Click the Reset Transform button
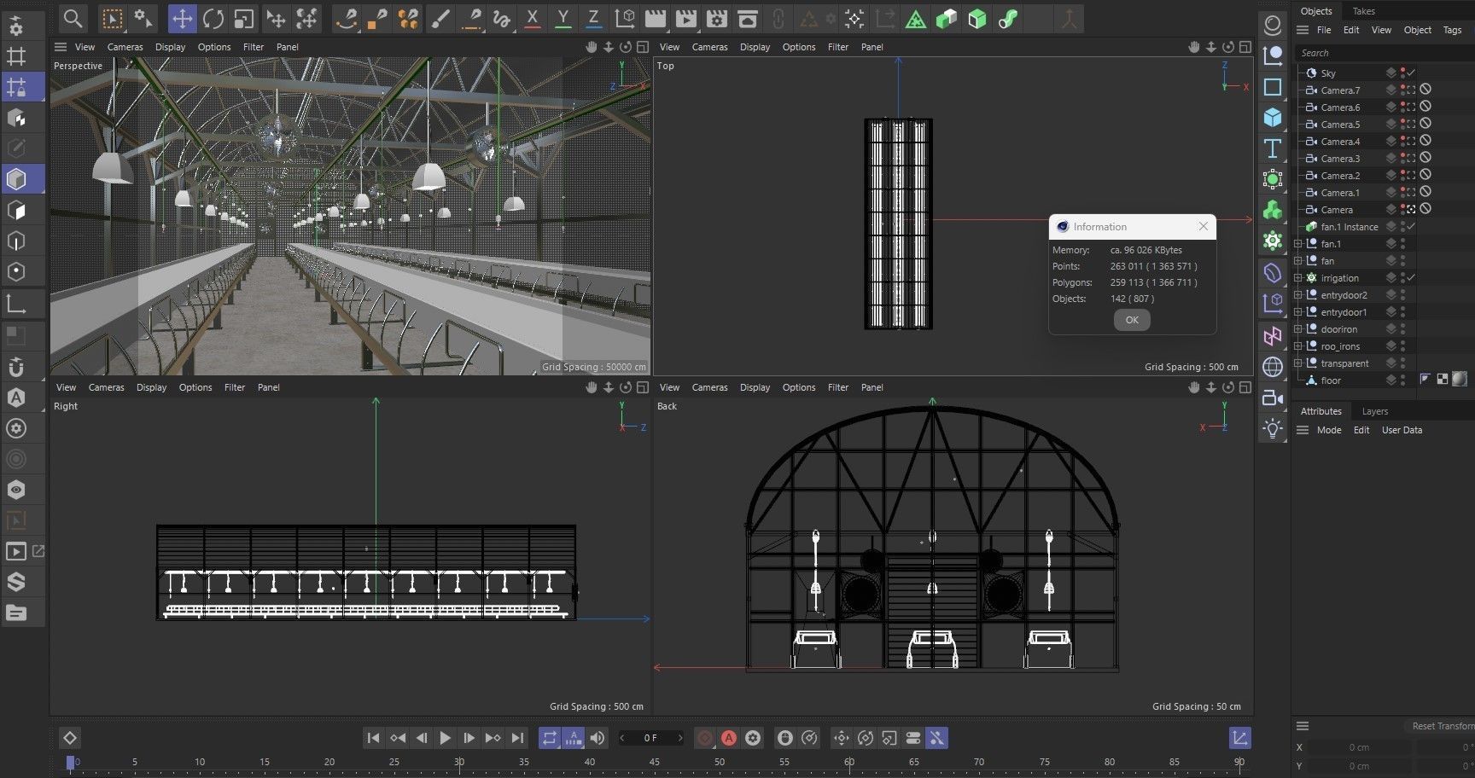The image size is (1475, 778). point(1442,726)
